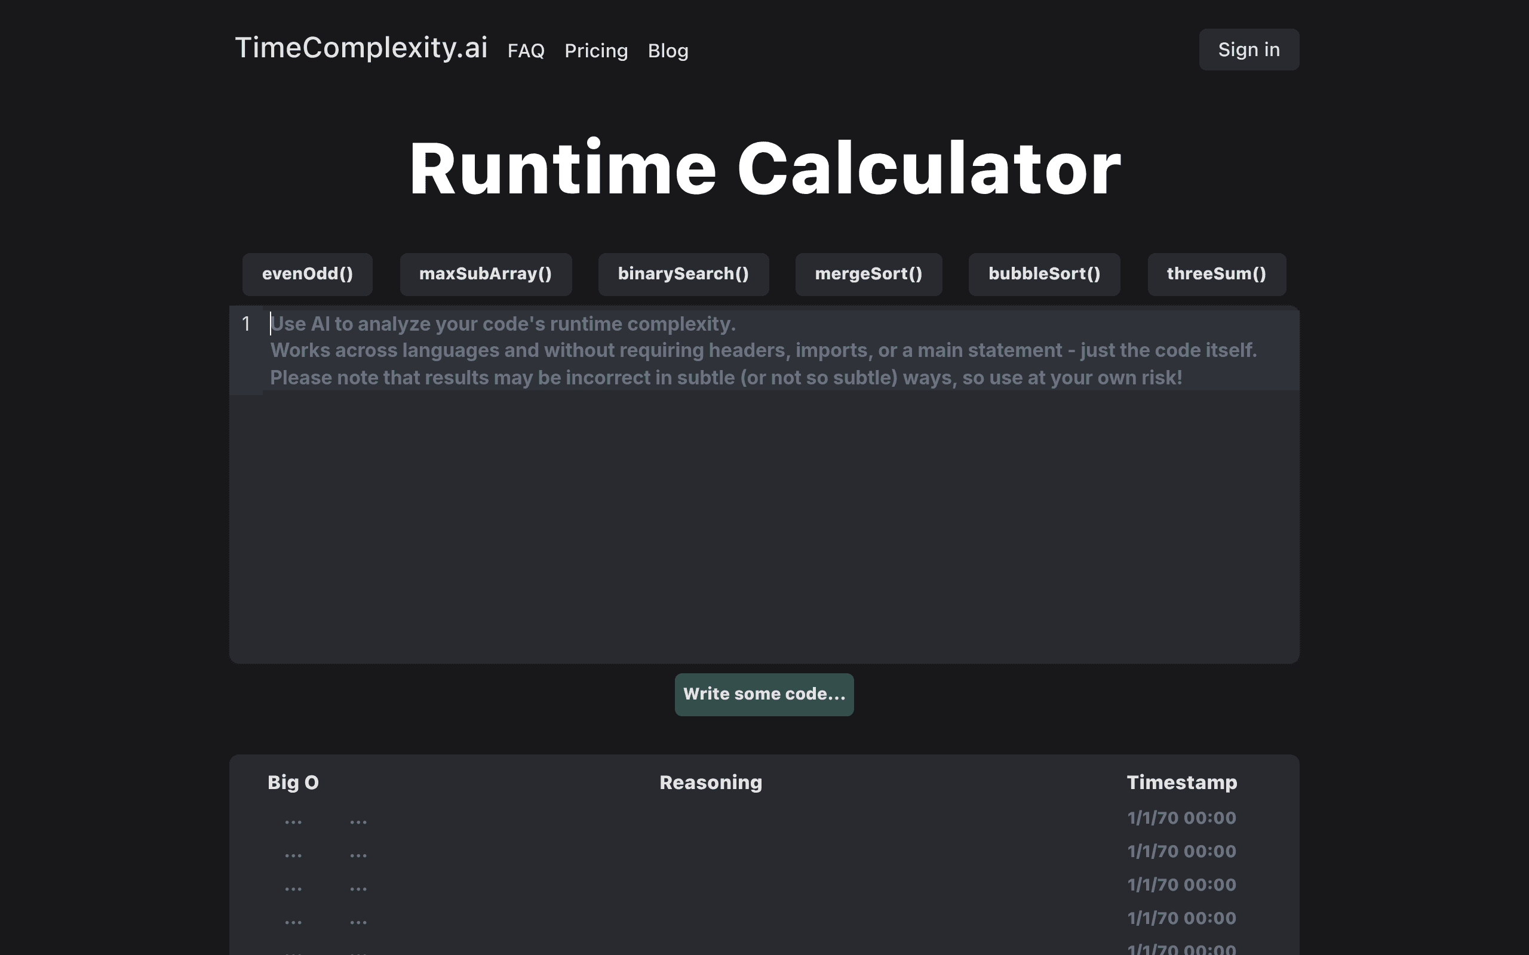Select the binarySearch() sample code
This screenshot has width=1529, height=955.
tap(684, 274)
